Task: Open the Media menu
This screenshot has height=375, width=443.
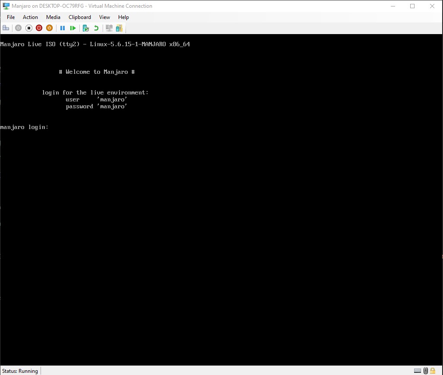Action: (x=53, y=17)
